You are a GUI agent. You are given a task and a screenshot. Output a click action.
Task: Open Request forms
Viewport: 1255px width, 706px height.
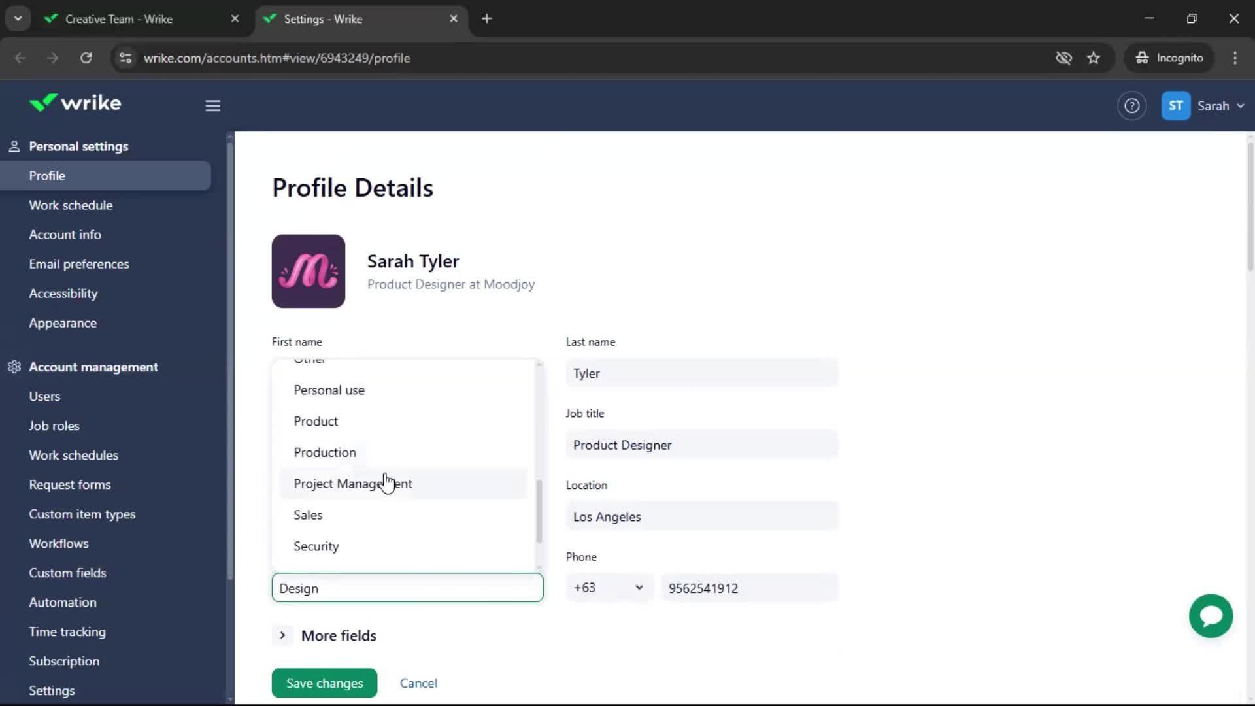pos(70,484)
